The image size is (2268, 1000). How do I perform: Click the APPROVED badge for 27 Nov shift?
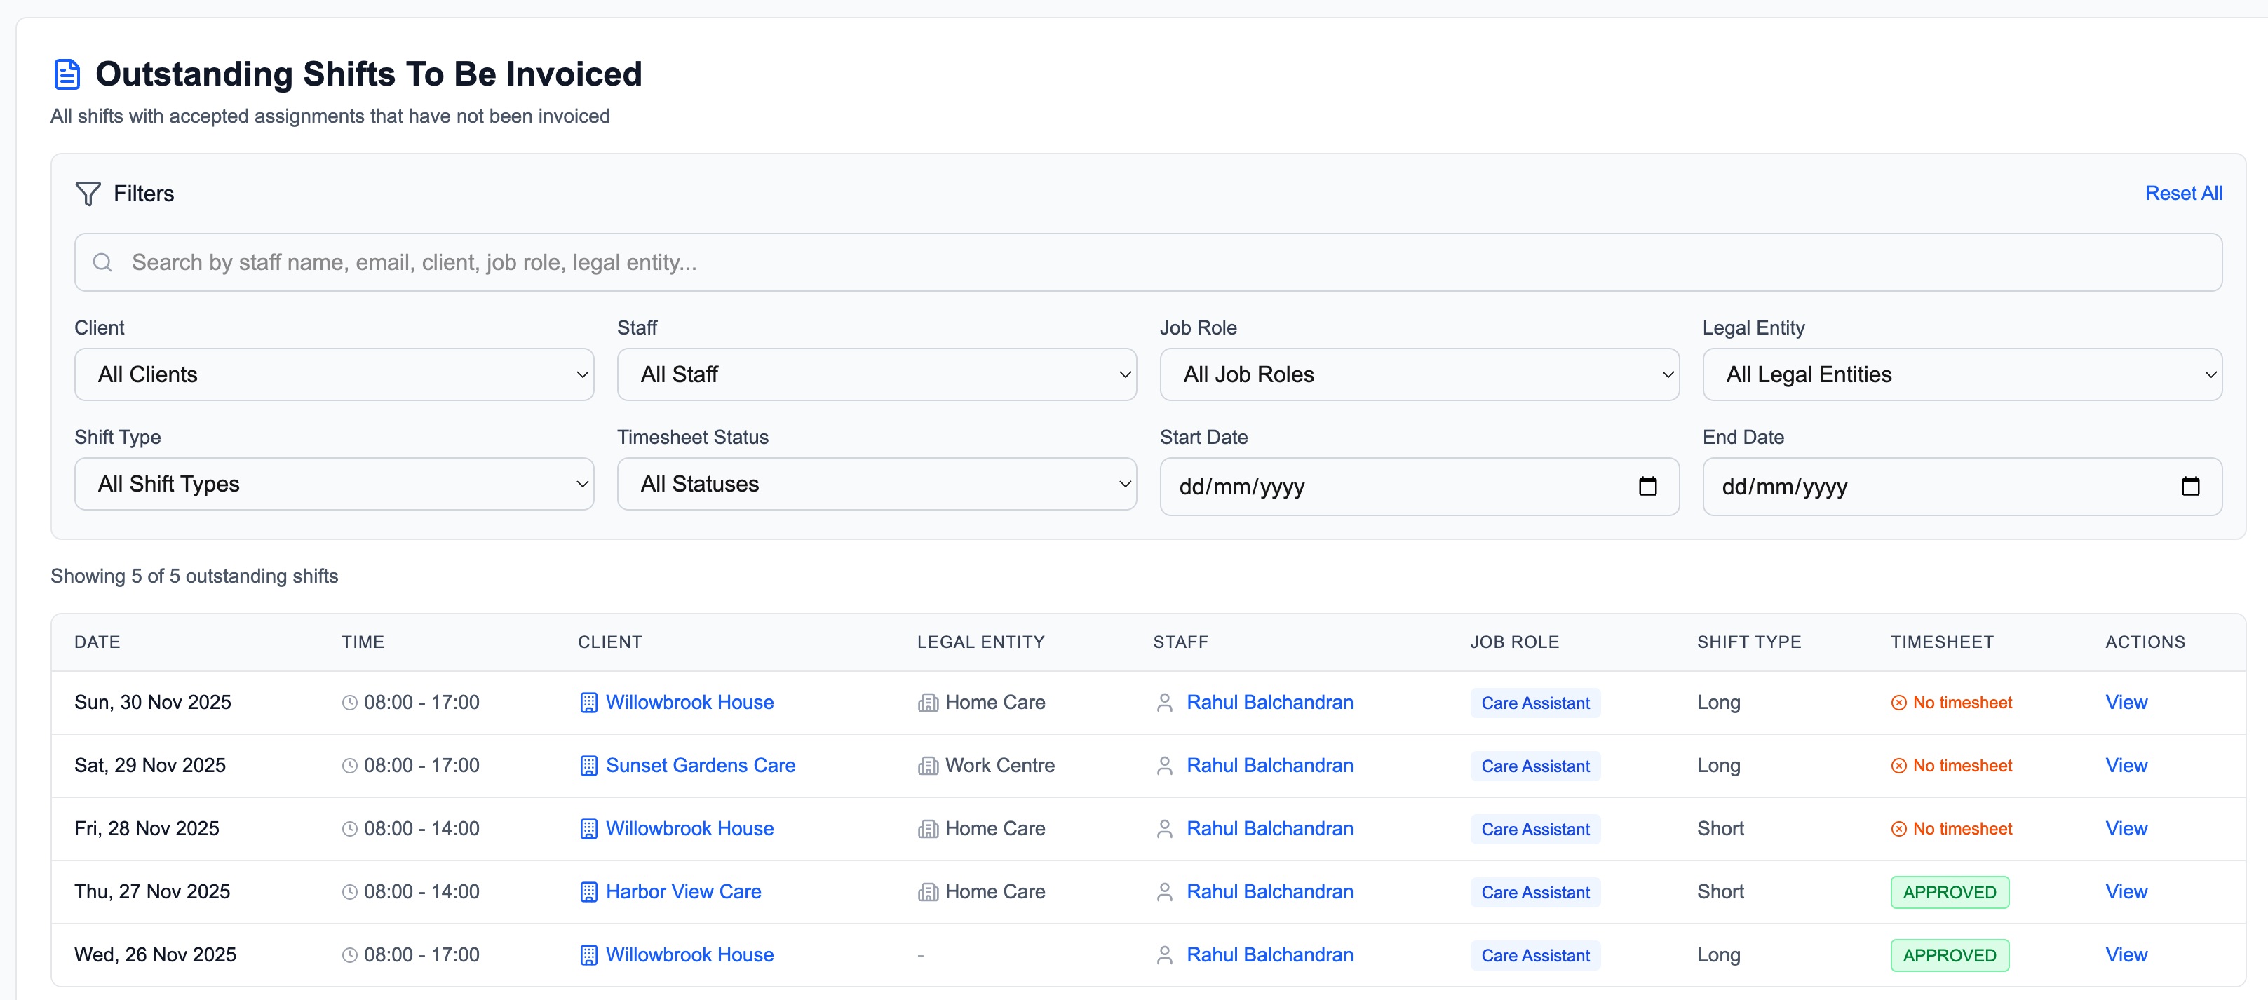click(1948, 893)
